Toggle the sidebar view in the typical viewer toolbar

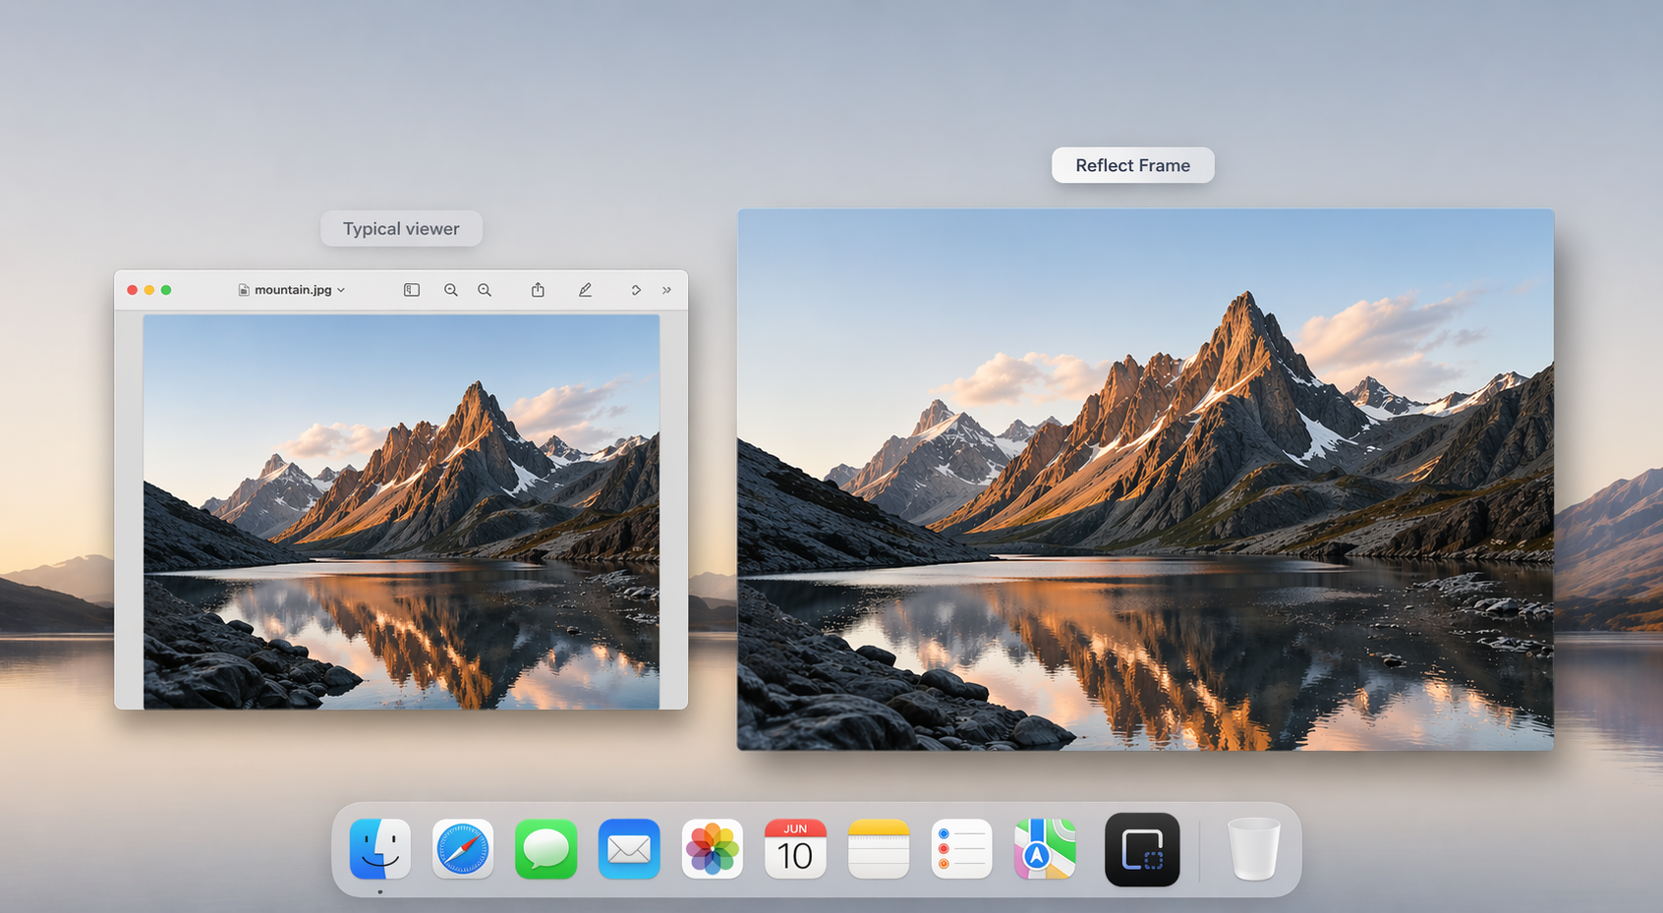[x=412, y=290]
